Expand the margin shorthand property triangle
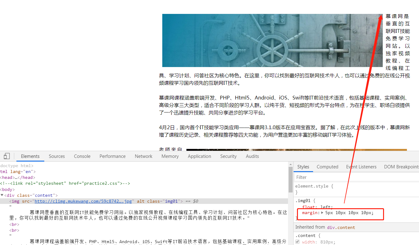 (x=322, y=213)
